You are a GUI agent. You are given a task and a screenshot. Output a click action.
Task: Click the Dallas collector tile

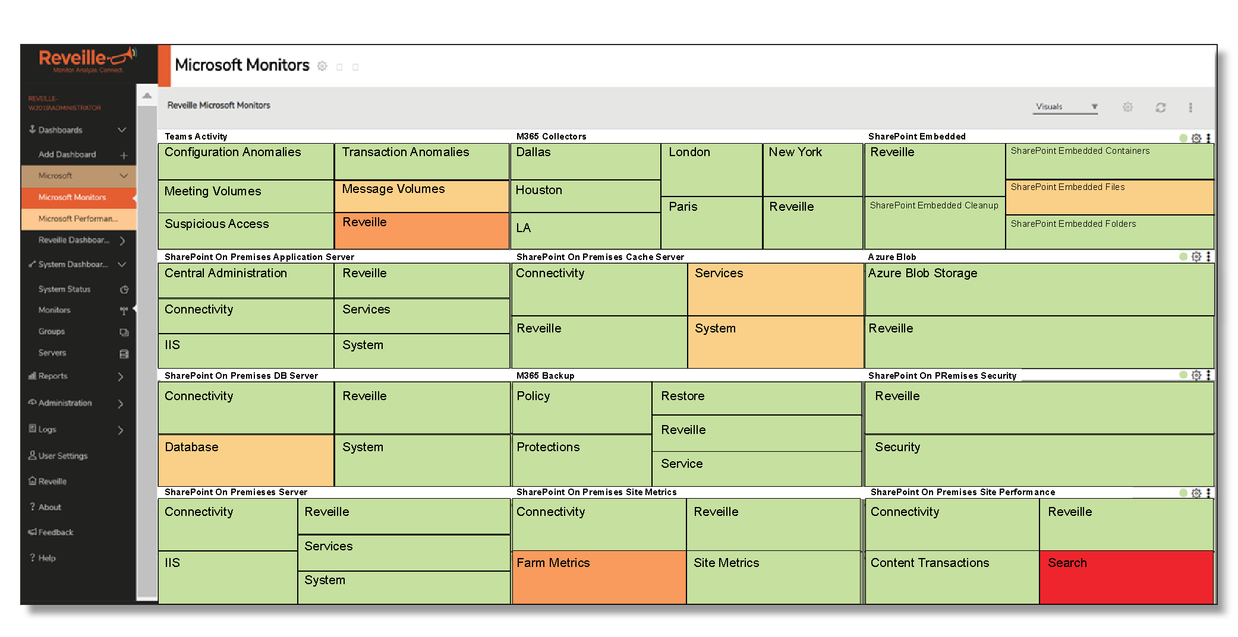585,161
